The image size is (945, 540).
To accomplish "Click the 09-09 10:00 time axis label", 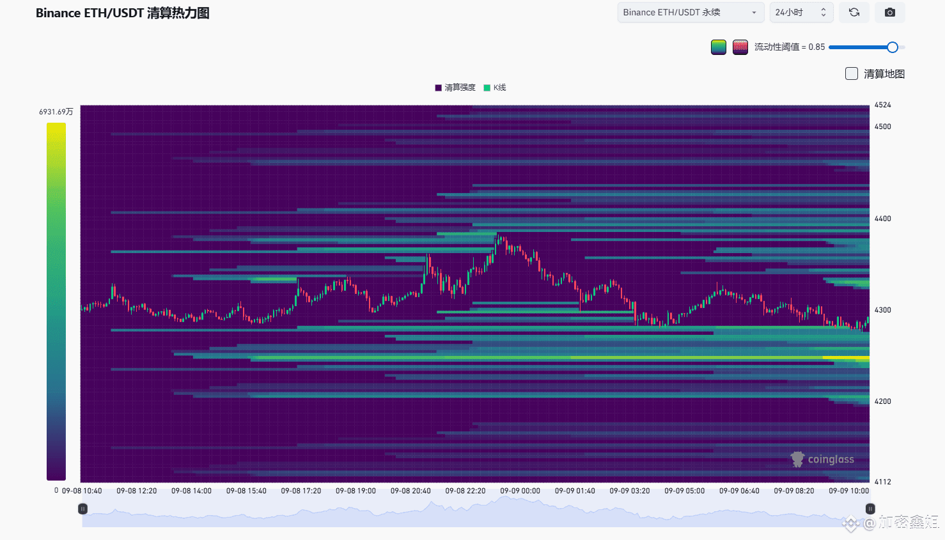I will tap(849, 491).
